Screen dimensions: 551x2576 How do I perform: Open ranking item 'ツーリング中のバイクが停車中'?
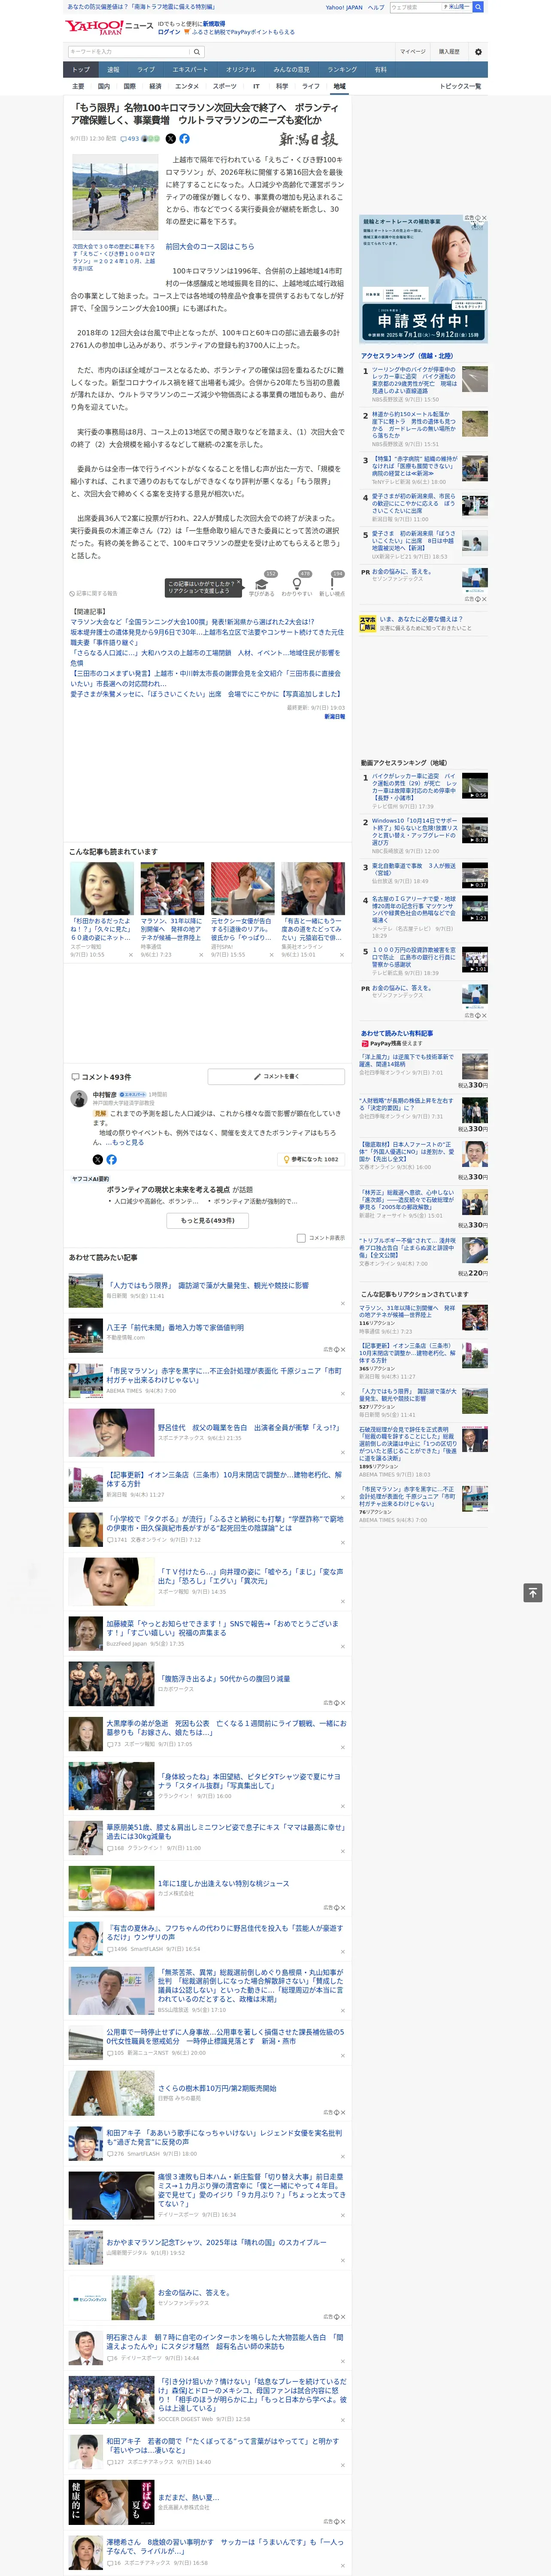[x=414, y=380]
